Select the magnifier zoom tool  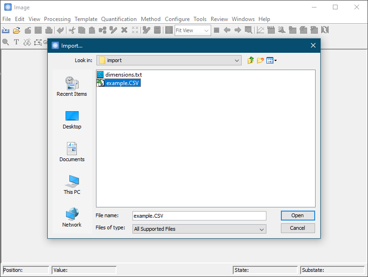tap(6, 42)
